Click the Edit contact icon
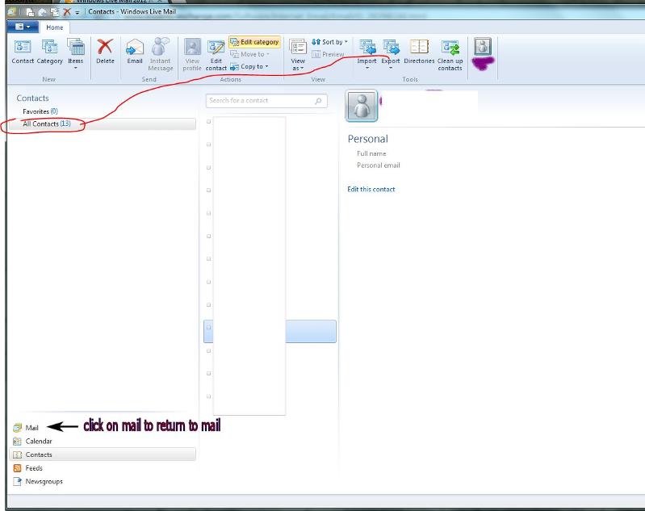This screenshot has width=645, height=511. click(x=216, y=54)
